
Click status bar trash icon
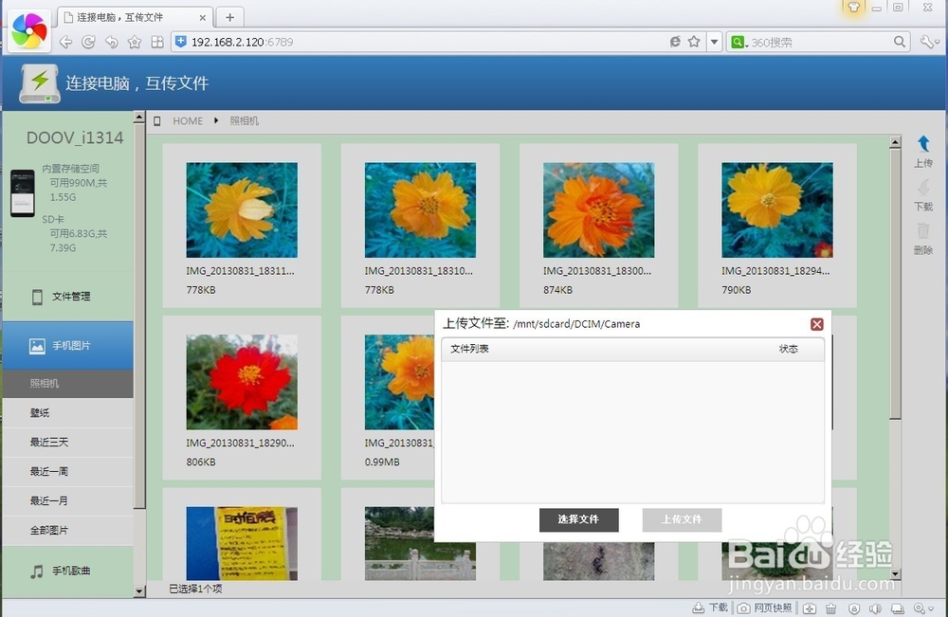click(x=831, y=608)
